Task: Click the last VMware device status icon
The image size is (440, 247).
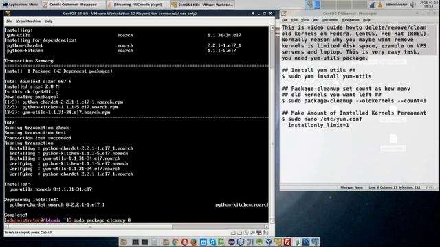Action: (265, 233)
